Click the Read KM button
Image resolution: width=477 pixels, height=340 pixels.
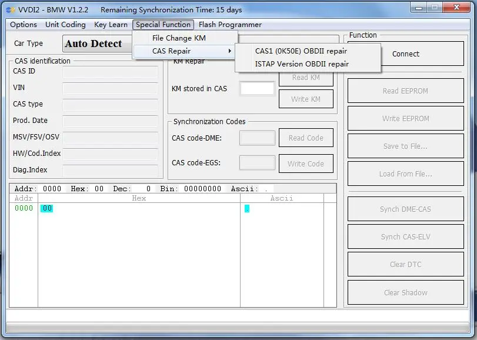(x=306, y=79)
